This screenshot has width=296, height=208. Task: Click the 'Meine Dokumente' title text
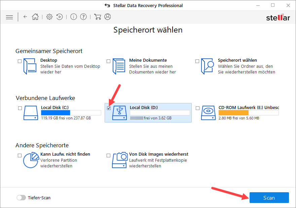pyautogui.click(x=148, y=60)
